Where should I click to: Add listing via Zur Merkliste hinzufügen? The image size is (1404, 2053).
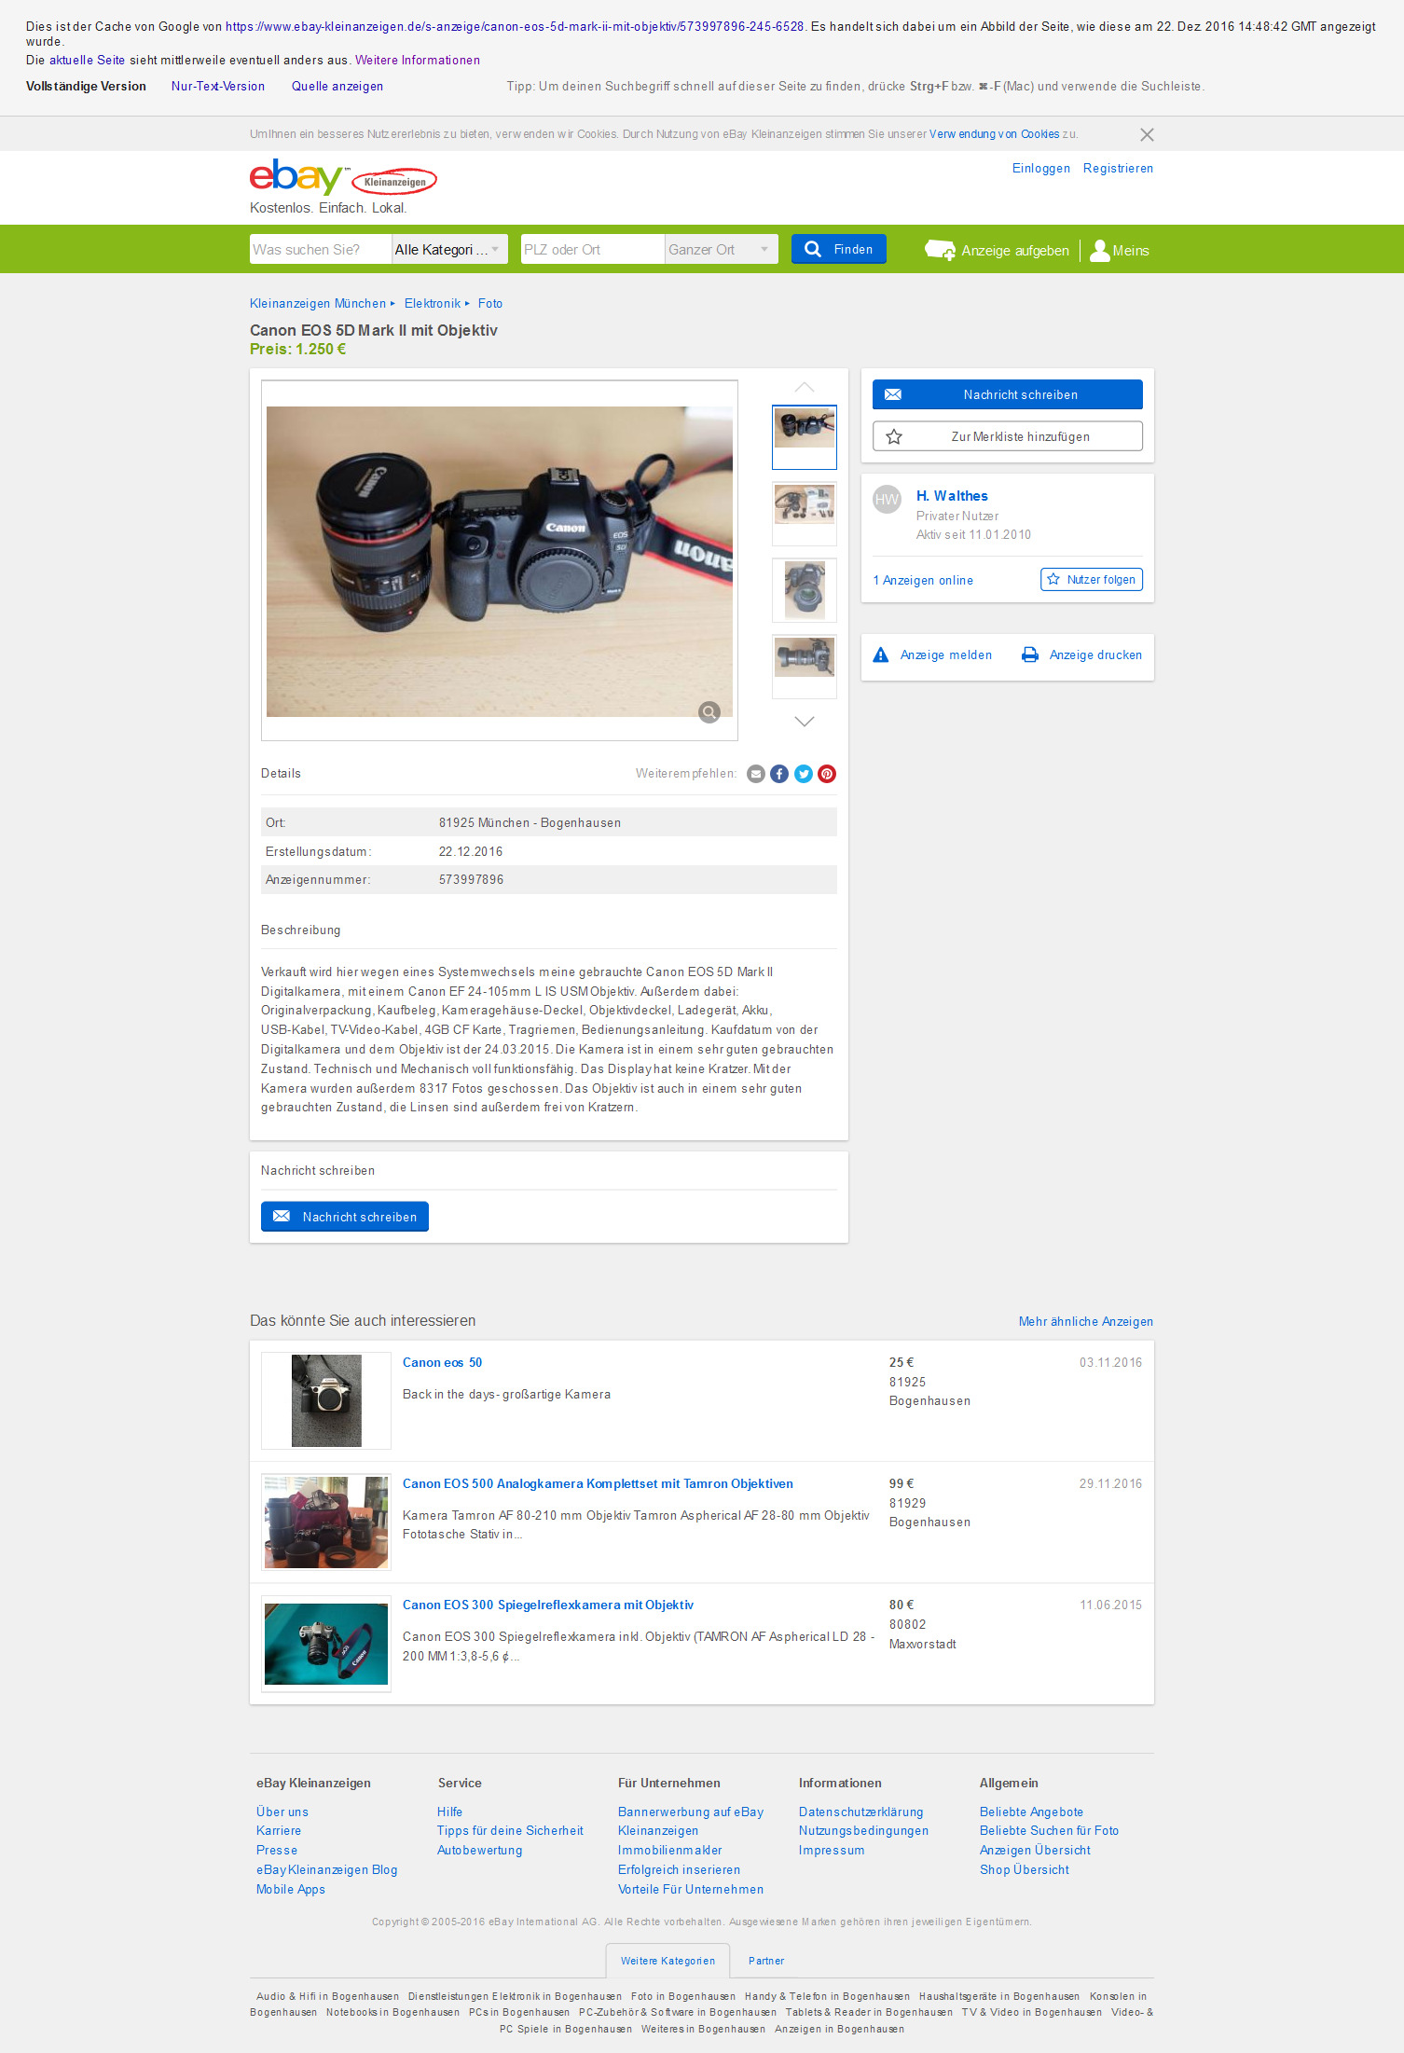tap(1008, 436)
